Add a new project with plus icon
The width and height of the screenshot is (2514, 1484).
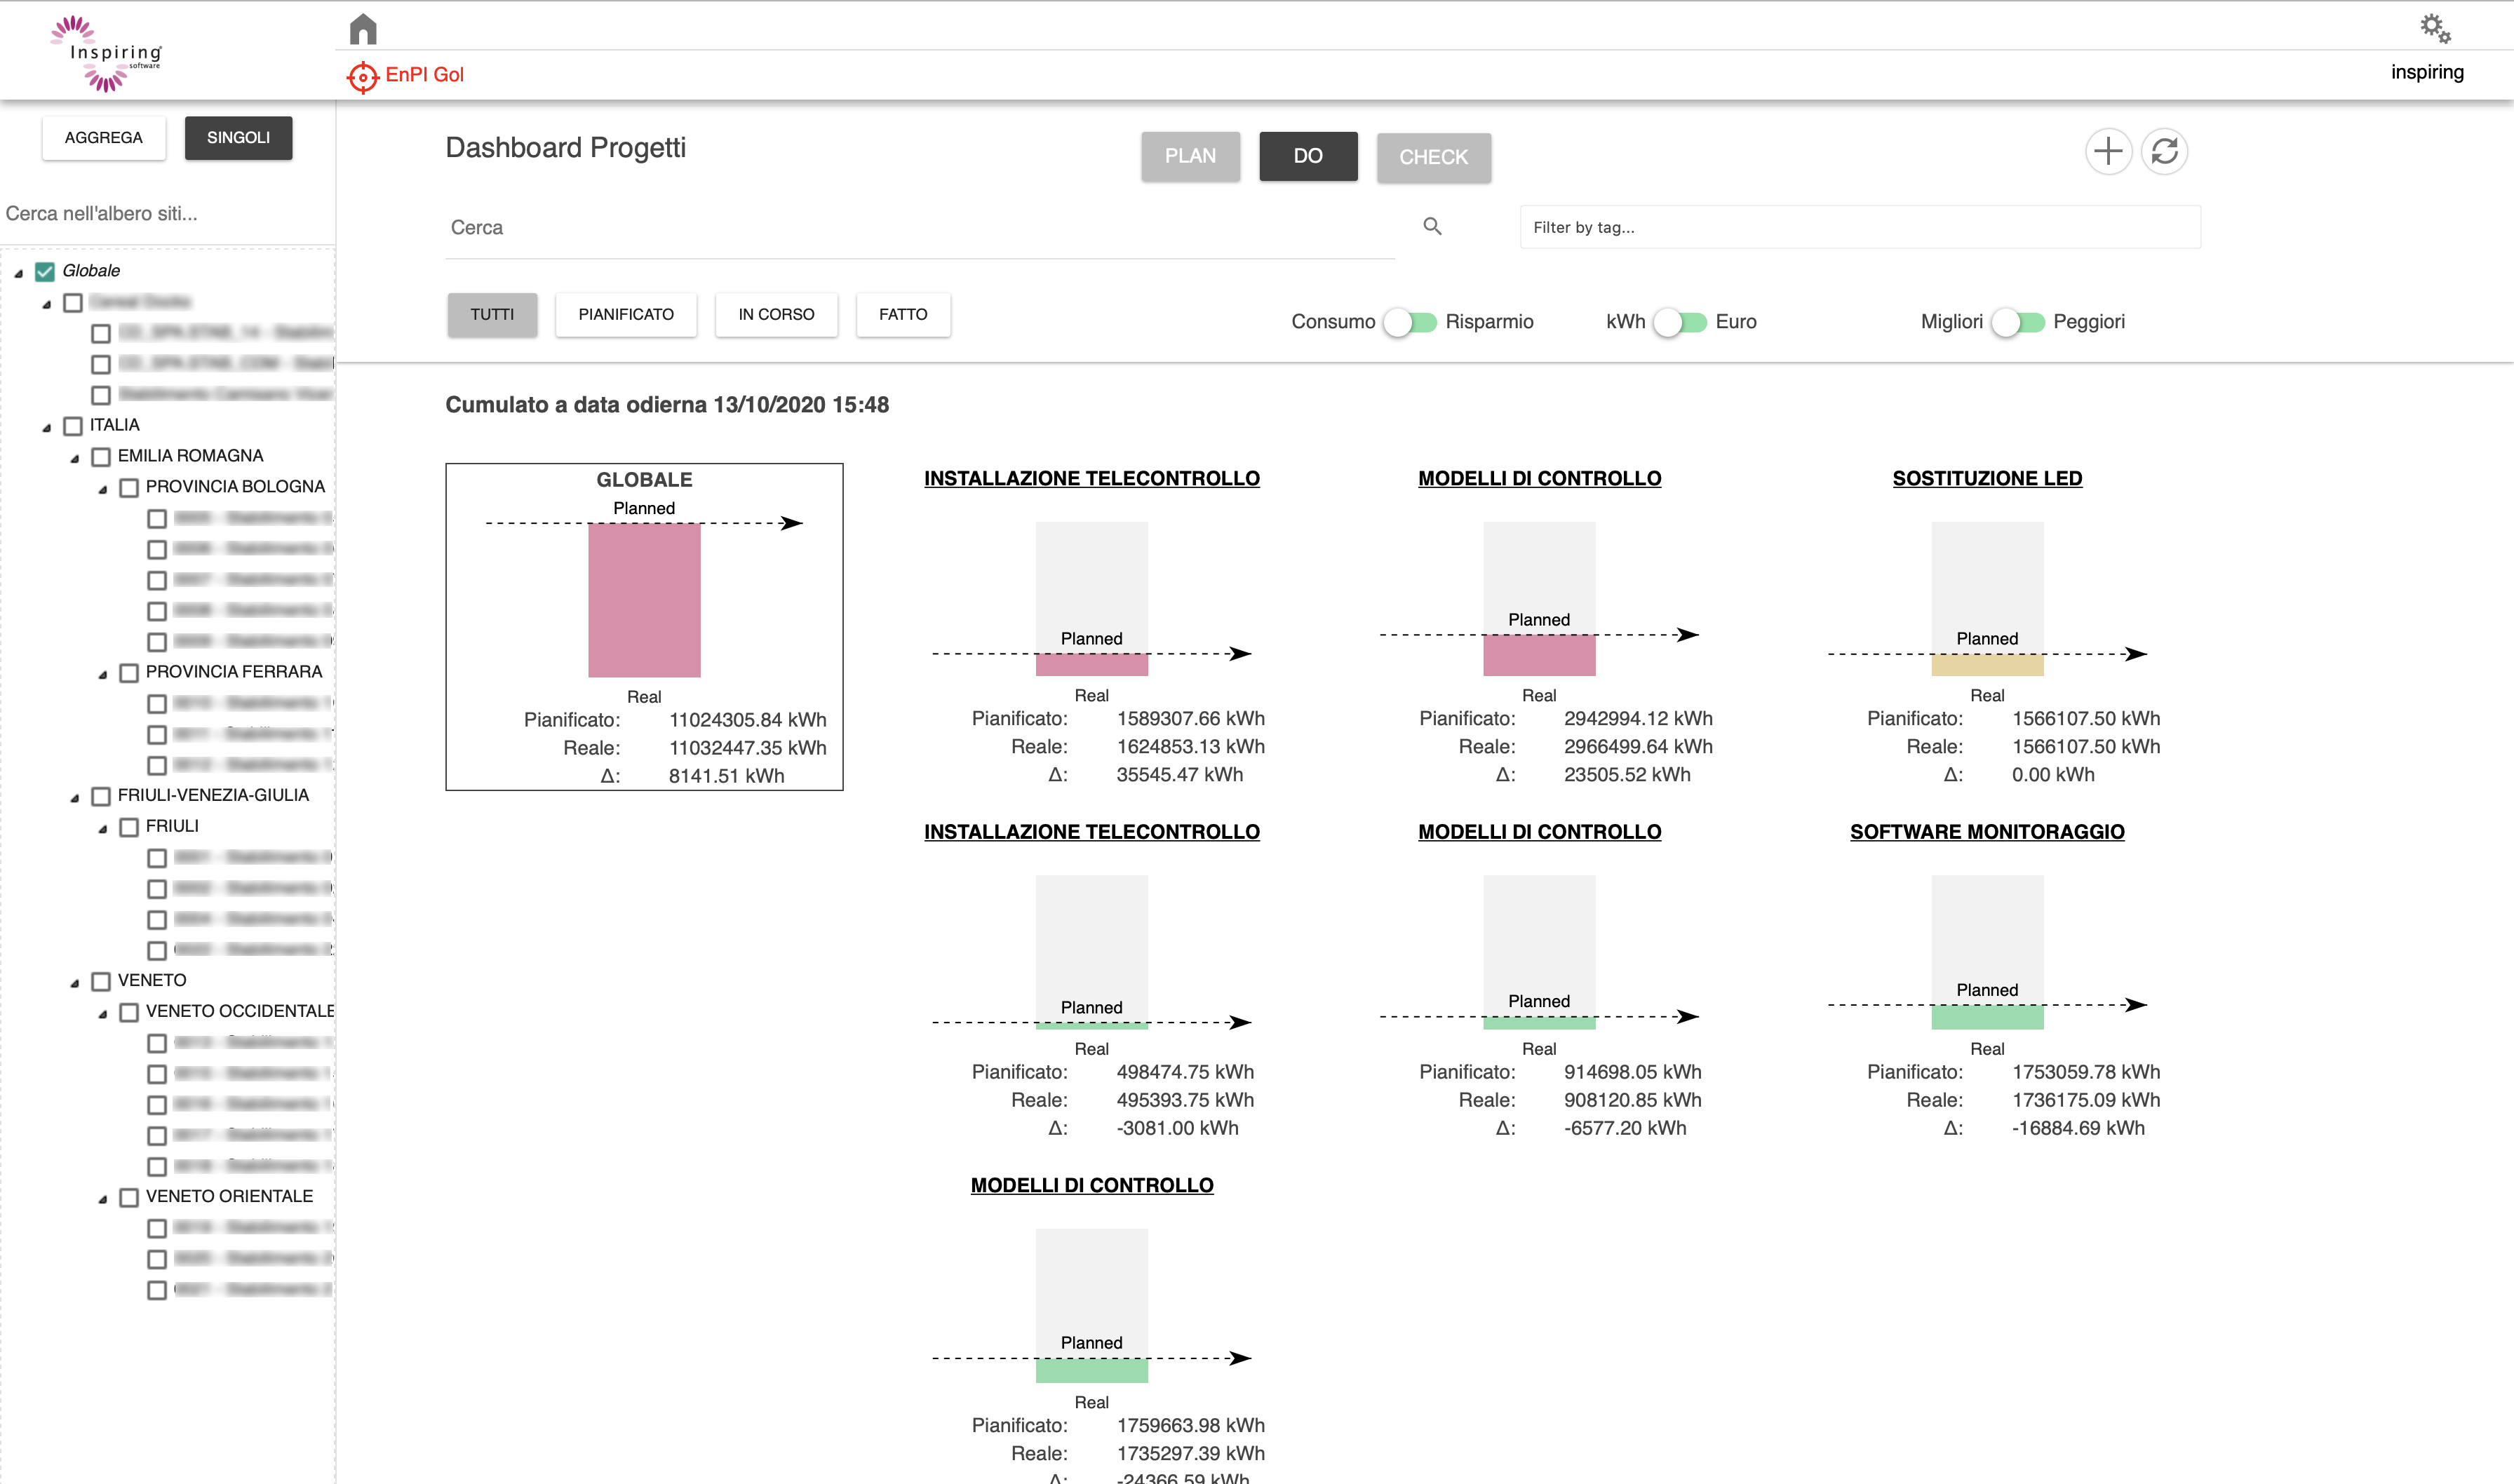tap(2108, 152)
